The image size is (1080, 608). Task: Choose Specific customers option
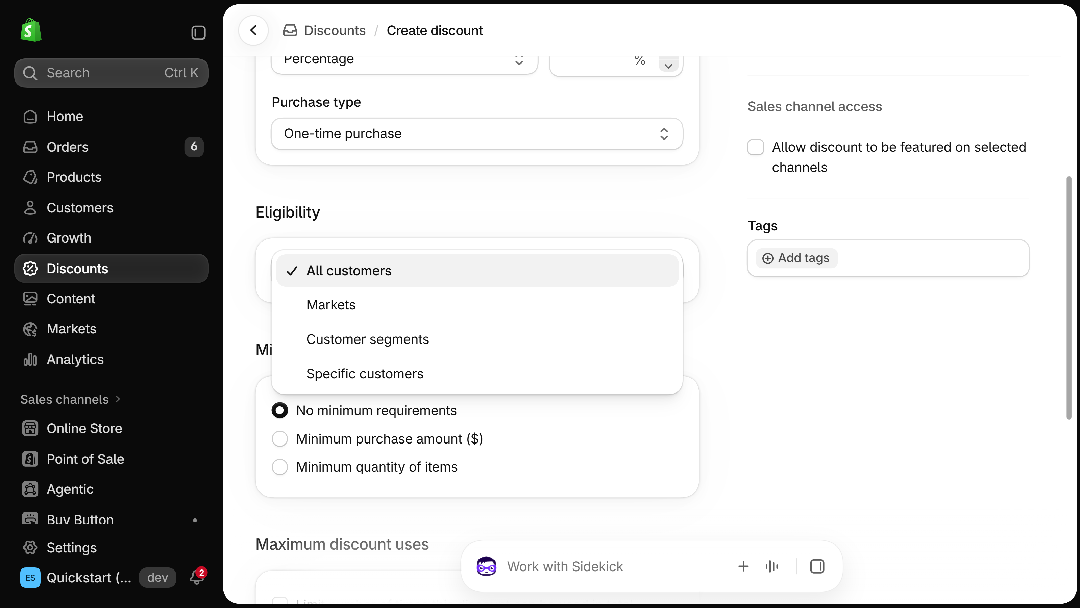tap(477, 373)
